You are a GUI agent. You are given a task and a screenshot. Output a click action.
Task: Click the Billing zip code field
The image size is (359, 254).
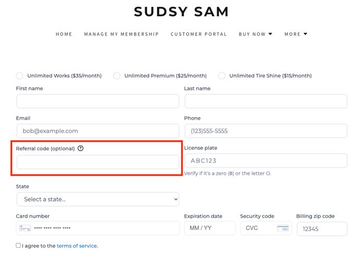pos(322,229)
